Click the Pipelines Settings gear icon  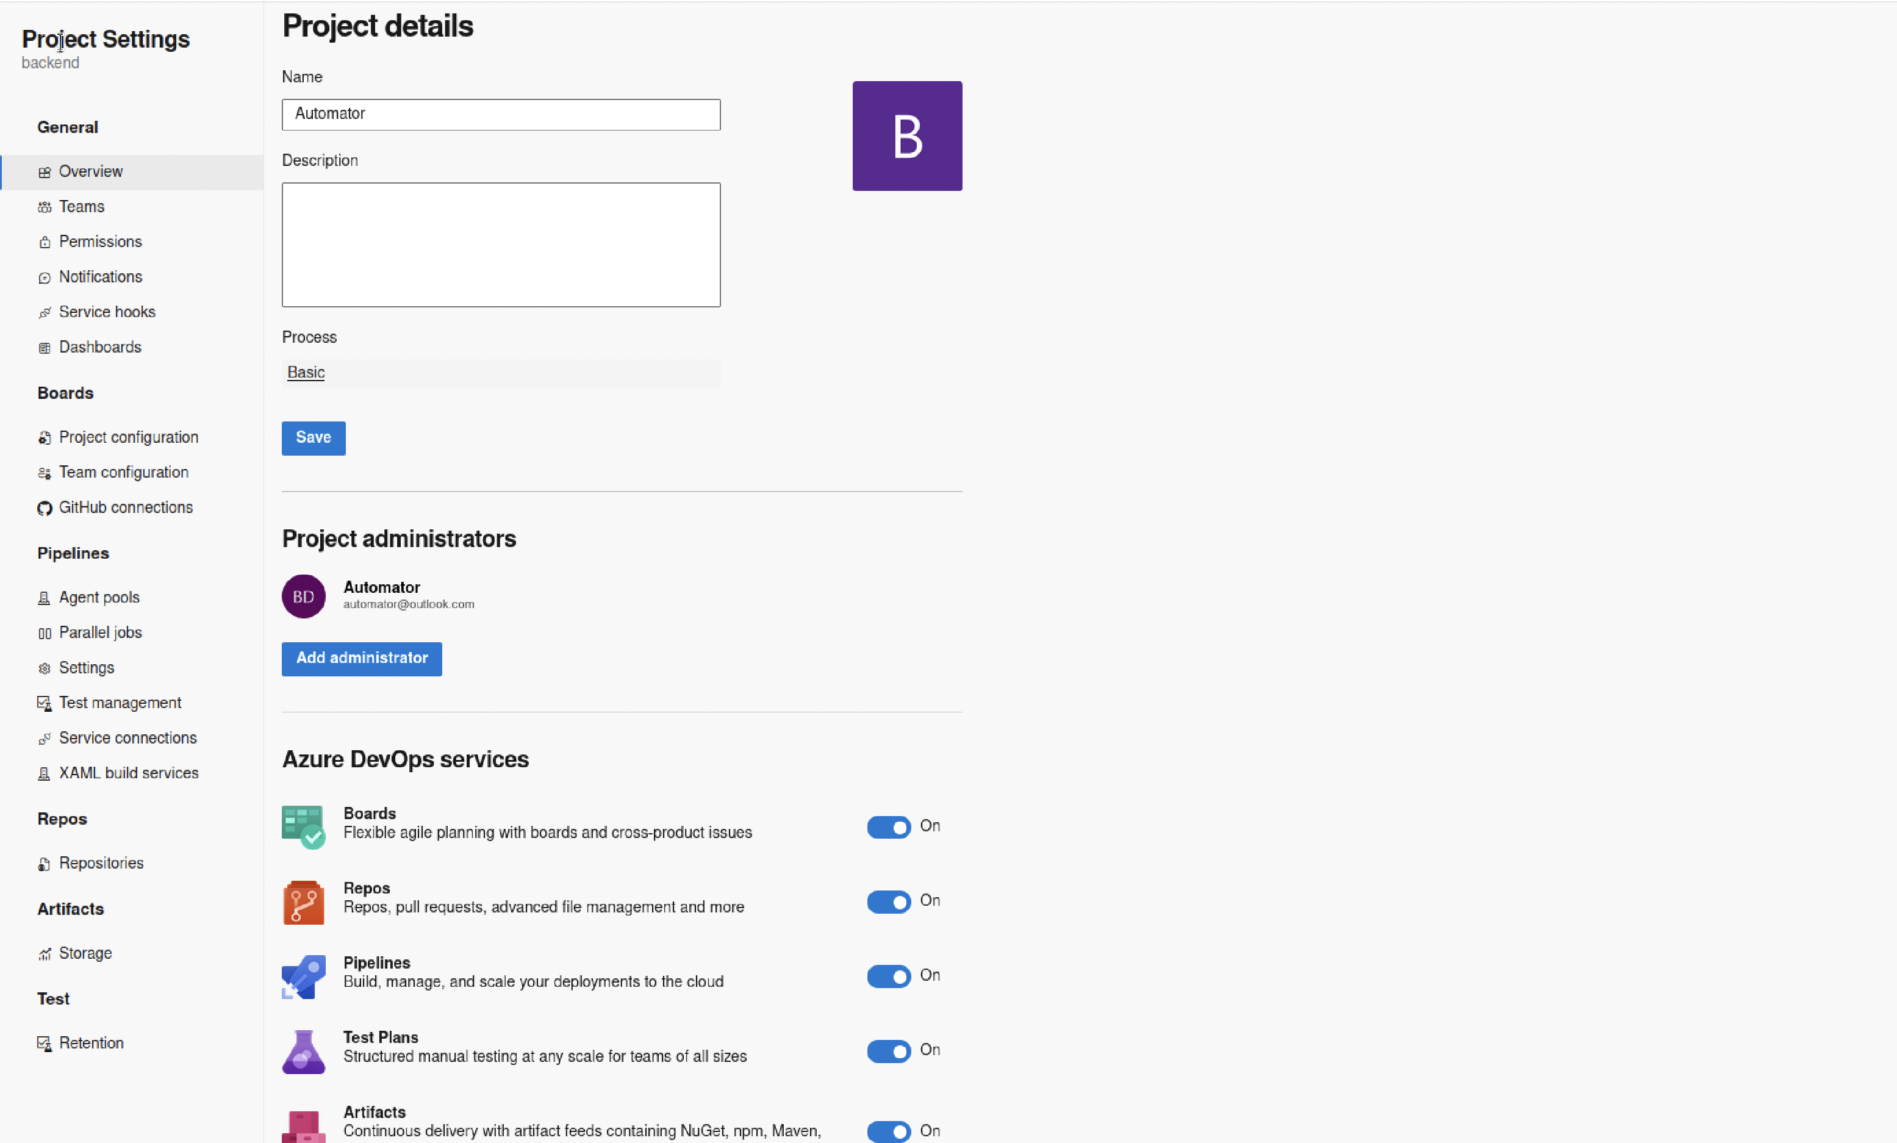click(x=45, y=669)
